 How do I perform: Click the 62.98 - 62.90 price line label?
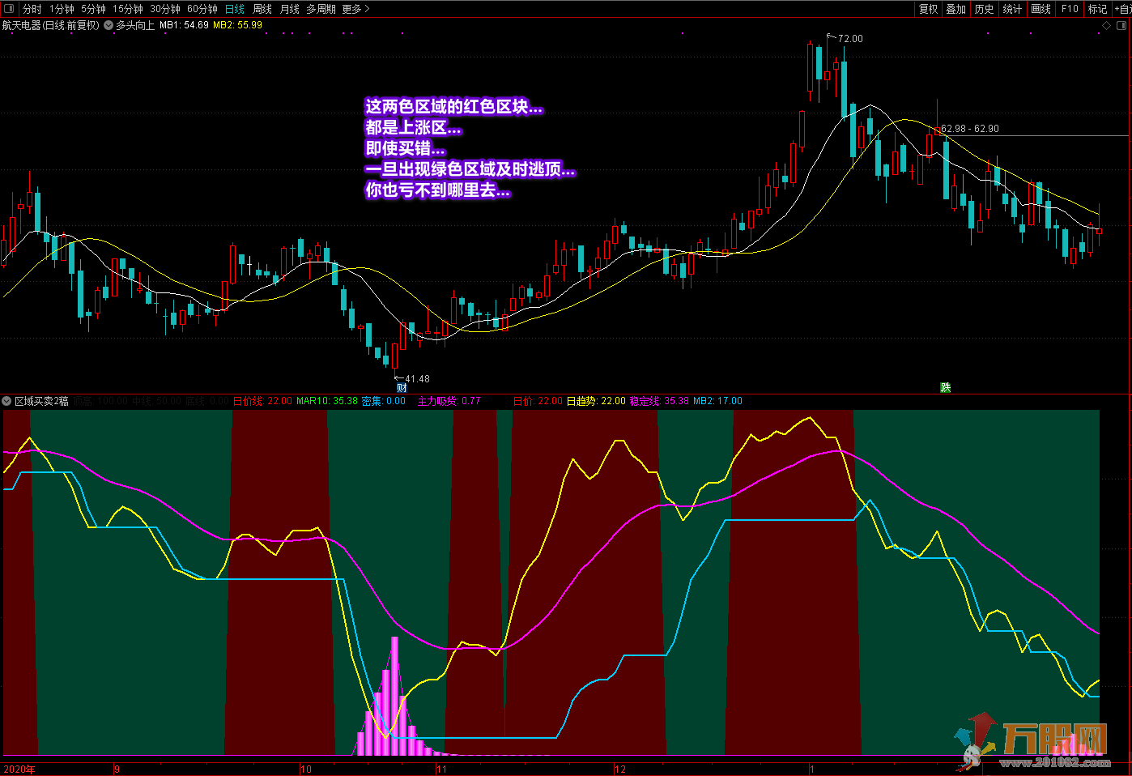969,129
